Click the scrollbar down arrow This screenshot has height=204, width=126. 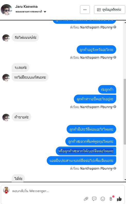[x=125, y=180]
